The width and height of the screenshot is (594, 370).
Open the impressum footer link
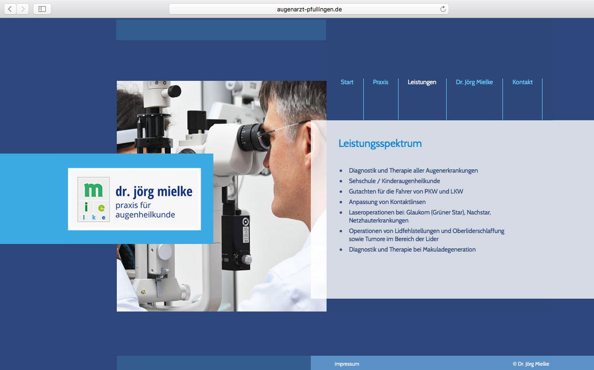[x=347, y=364]
